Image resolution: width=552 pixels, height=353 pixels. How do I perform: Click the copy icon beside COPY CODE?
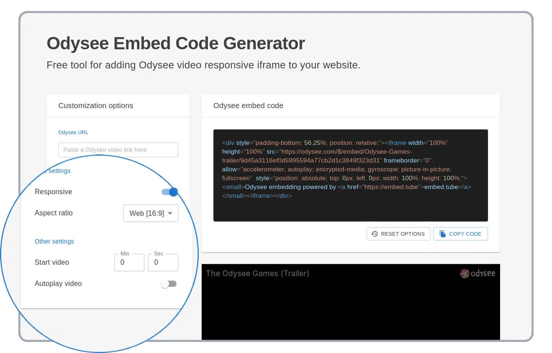coord(443,234)
